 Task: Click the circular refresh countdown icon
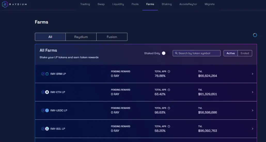pos(255,35)
